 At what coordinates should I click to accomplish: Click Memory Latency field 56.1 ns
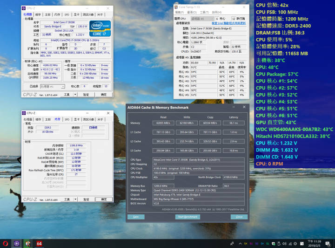click(234, 123)
